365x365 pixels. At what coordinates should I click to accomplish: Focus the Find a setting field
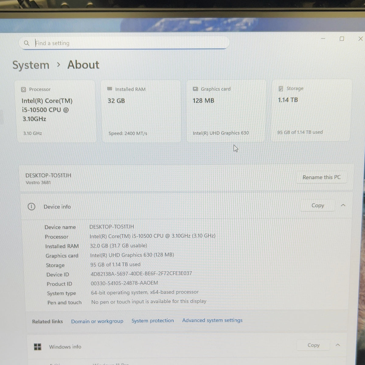(124, 43)
